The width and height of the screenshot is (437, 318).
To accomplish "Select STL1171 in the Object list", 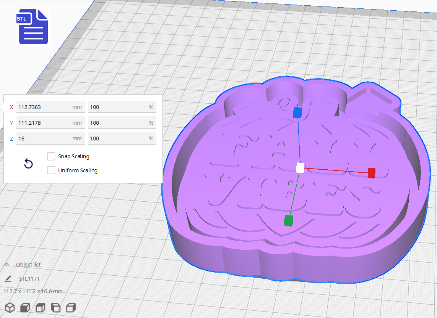I will pos(29,279).
